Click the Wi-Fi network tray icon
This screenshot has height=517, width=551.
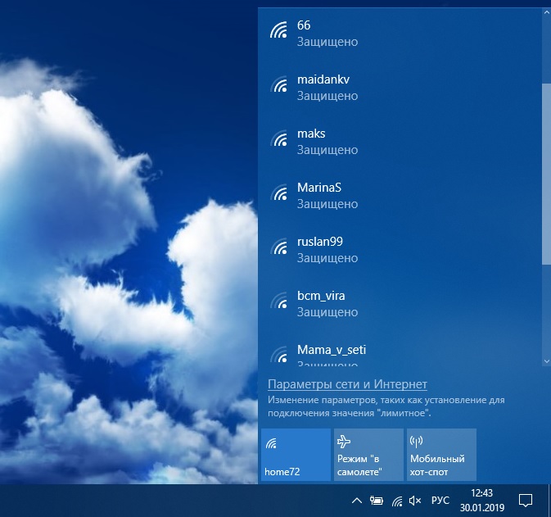coord(397,501)
